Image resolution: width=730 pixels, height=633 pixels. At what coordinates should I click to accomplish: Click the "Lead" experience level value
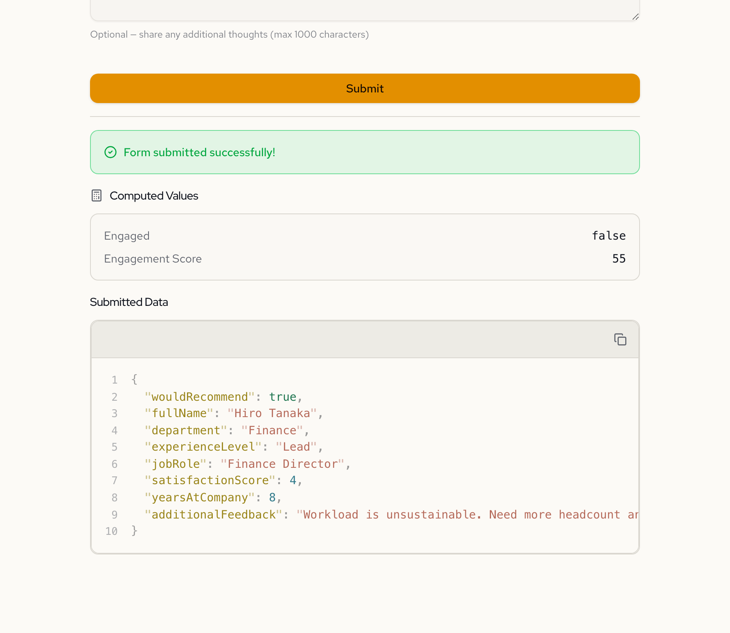click(x=296, y=447)
